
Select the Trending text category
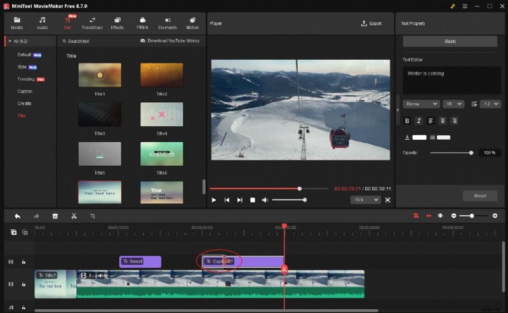26,79
